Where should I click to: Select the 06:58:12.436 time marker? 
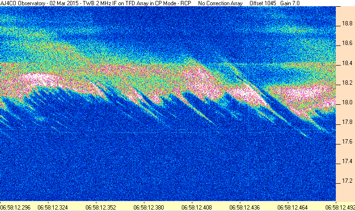[x=245, y=207]
